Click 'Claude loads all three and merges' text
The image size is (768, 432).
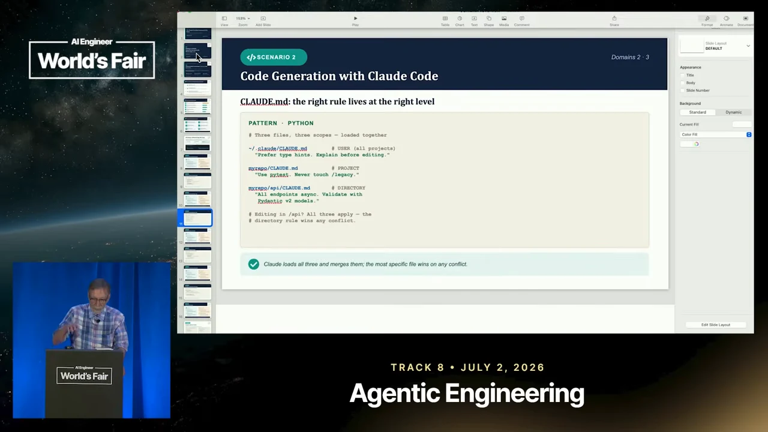click(365, 264)
